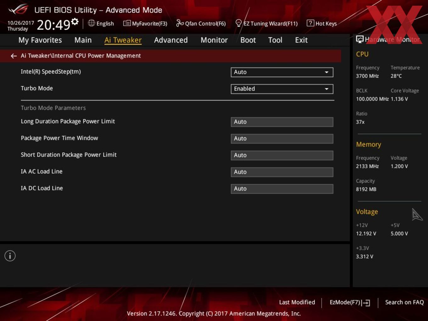Click the +5V 5.000 V reading
This screenshot has height=321, width=428.
pos(399,234)
